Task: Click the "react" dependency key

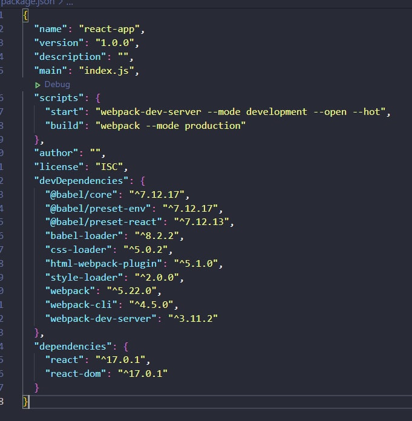Action: [65, 360]
